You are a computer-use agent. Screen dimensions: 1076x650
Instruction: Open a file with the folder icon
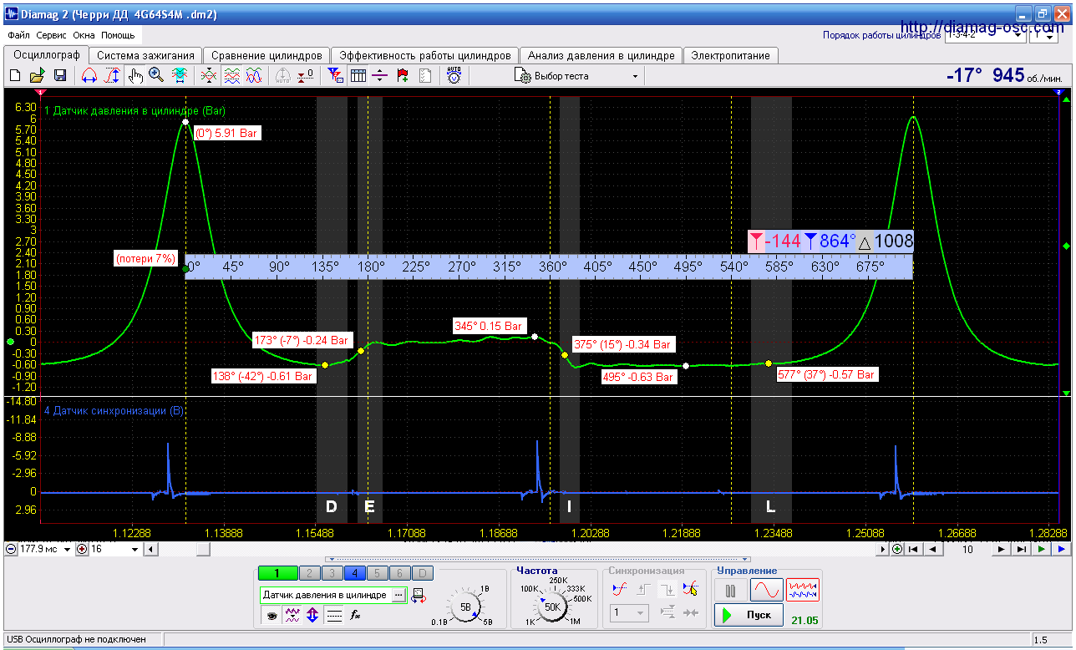[38, 76]
